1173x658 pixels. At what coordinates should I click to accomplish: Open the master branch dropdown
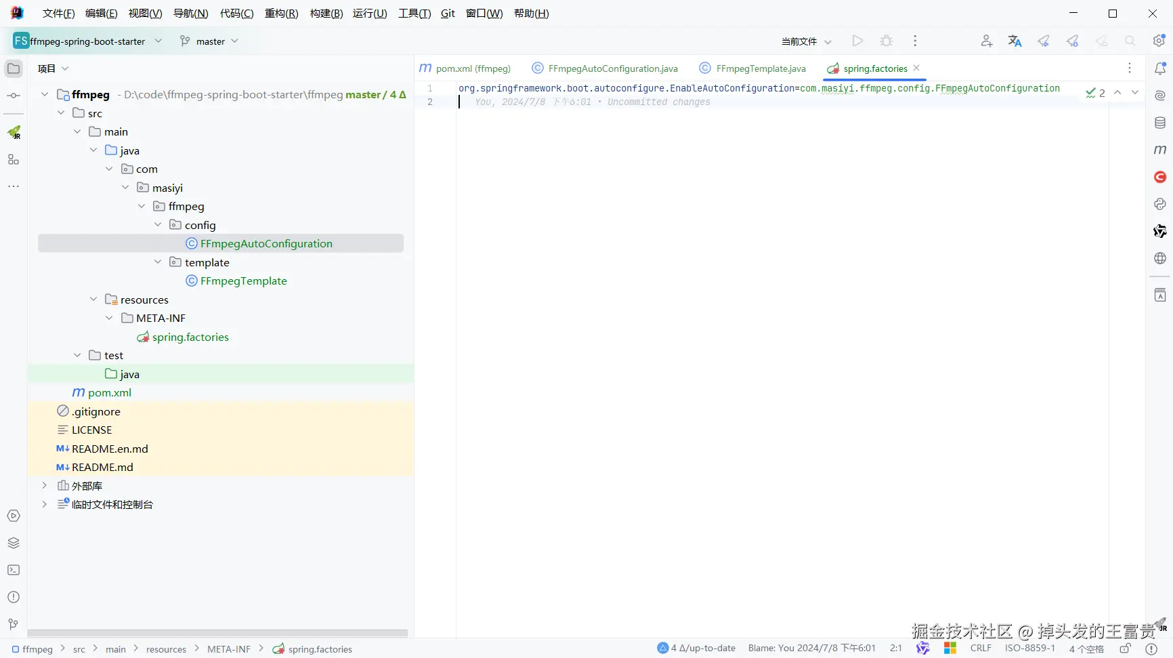coord(209,41)
